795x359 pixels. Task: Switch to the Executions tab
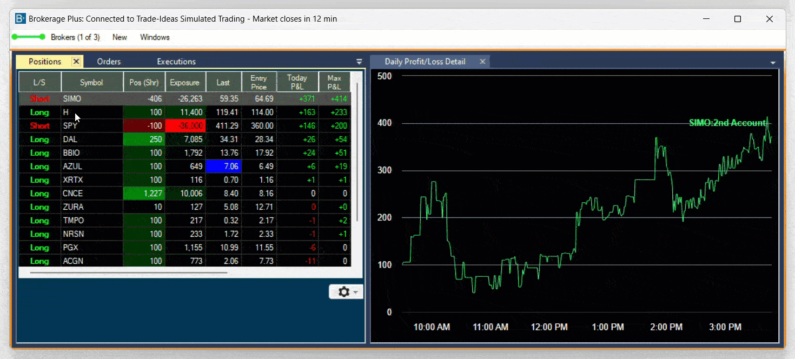(176, 62)
